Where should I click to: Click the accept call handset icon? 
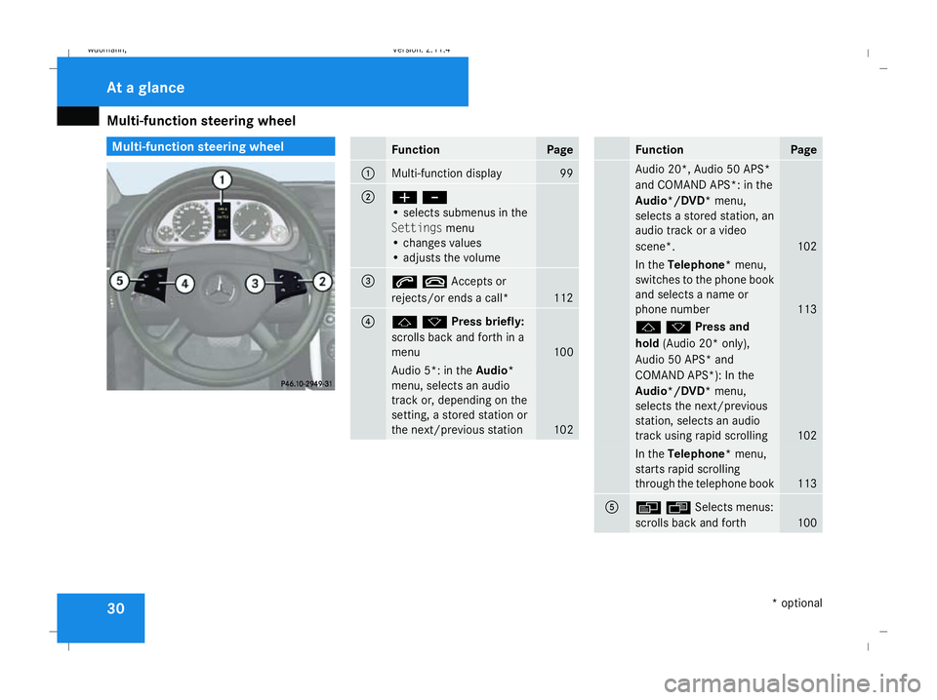point(404,282)
